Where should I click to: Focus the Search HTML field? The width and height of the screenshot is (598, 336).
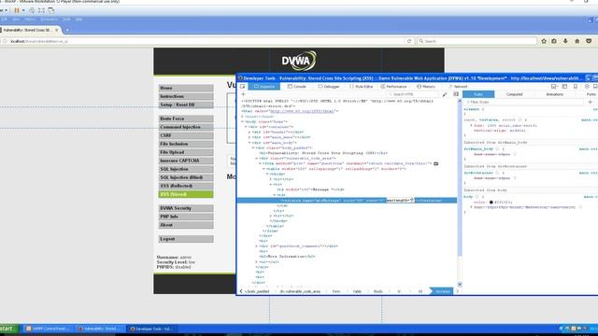coord(412,94)
